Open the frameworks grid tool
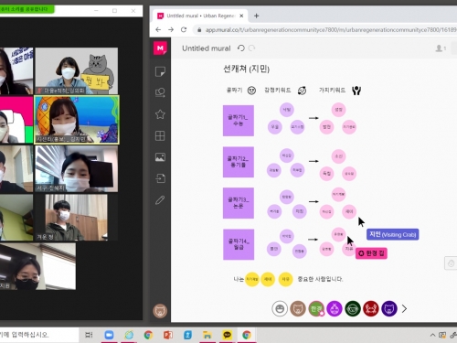The image size is (457, 343). coord(160,135)
